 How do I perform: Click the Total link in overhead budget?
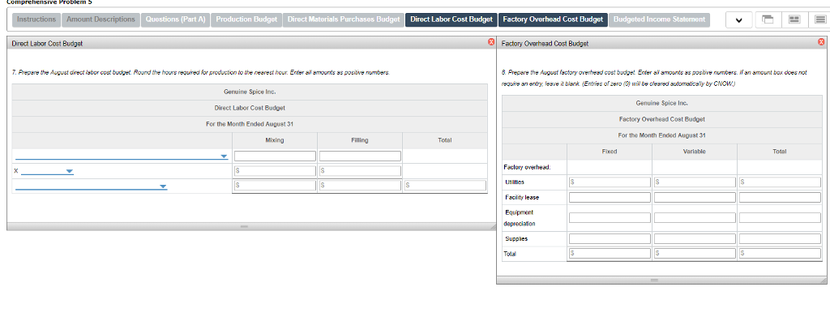510,254
